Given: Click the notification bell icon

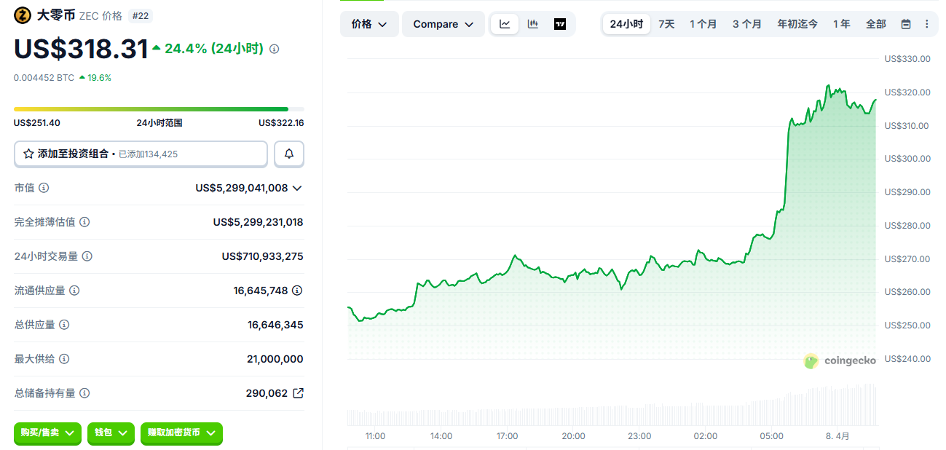Looking at the screenshot, I should coord(289,154).
